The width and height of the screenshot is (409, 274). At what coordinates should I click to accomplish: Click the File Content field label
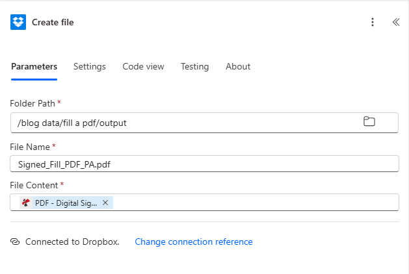click(x=33, y=185)
